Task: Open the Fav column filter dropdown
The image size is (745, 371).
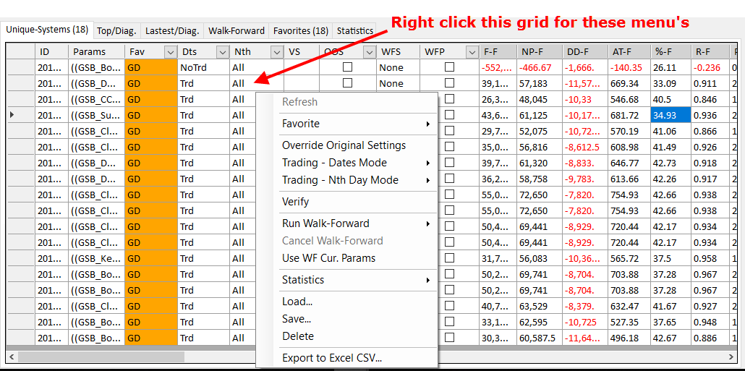Action: (170, 52)
